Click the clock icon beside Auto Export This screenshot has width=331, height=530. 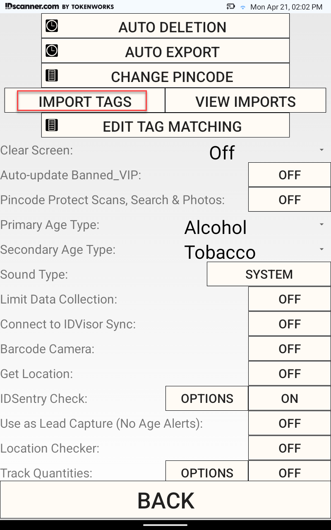pyautogui.click(x=52, y=51)
